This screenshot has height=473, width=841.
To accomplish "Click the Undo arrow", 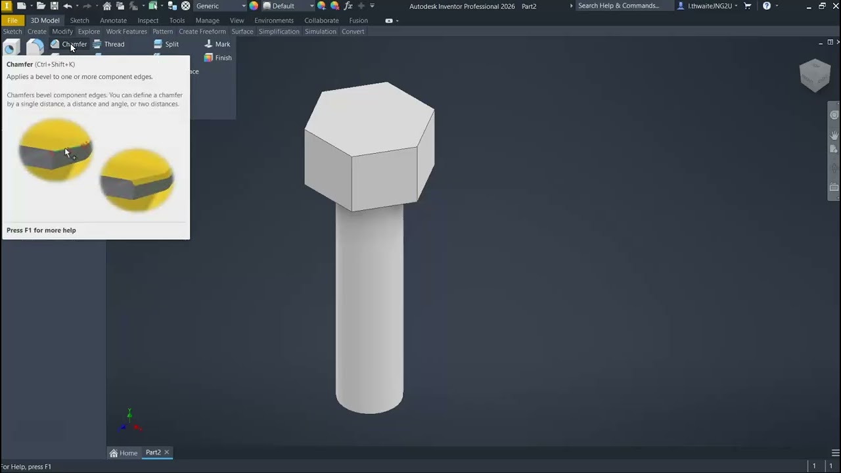I will (67, 6).
